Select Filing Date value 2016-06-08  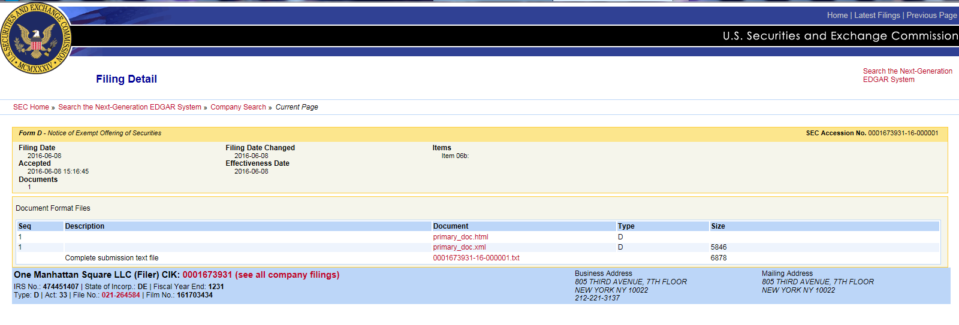click(44, 156)
